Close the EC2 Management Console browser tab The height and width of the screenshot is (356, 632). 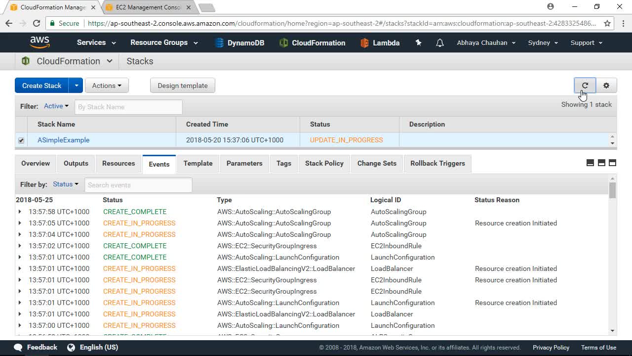pos(189,7)
